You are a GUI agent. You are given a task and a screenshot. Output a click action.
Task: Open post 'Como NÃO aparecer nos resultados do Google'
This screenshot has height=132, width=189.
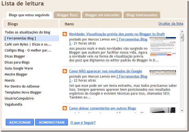click(x=105, y=71)
